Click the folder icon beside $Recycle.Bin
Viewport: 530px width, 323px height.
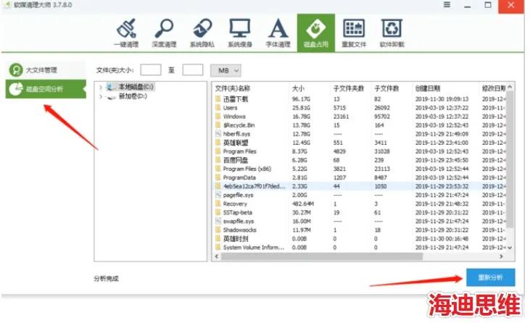click(218, 125)
